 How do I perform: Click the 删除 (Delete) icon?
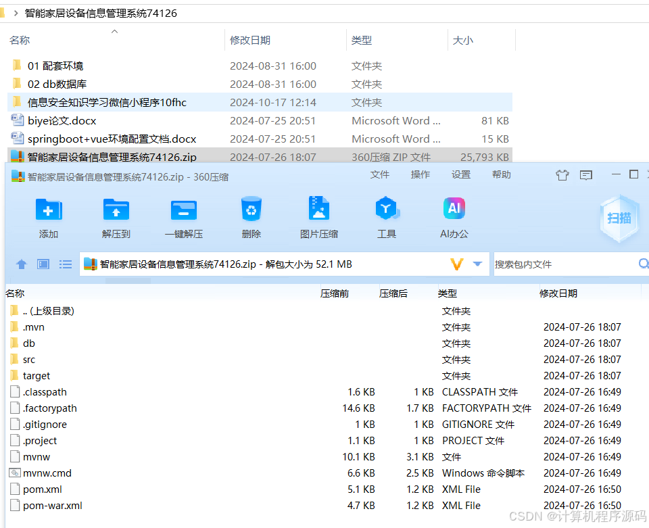click(x=251, y=216)
